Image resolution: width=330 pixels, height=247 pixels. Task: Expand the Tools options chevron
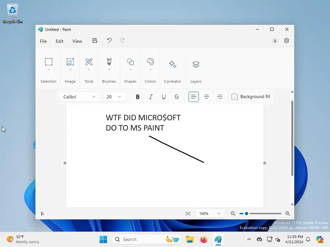(x=89, y=69)
